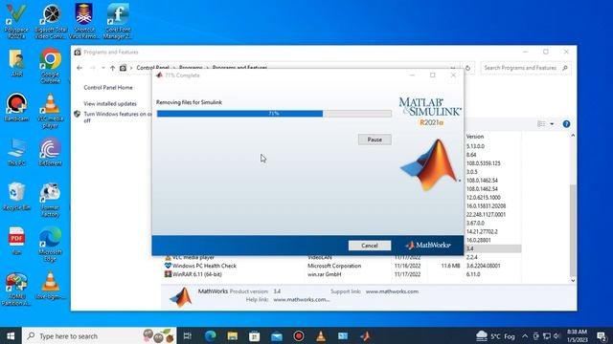Open View installed updates link

tap(110, 103)
